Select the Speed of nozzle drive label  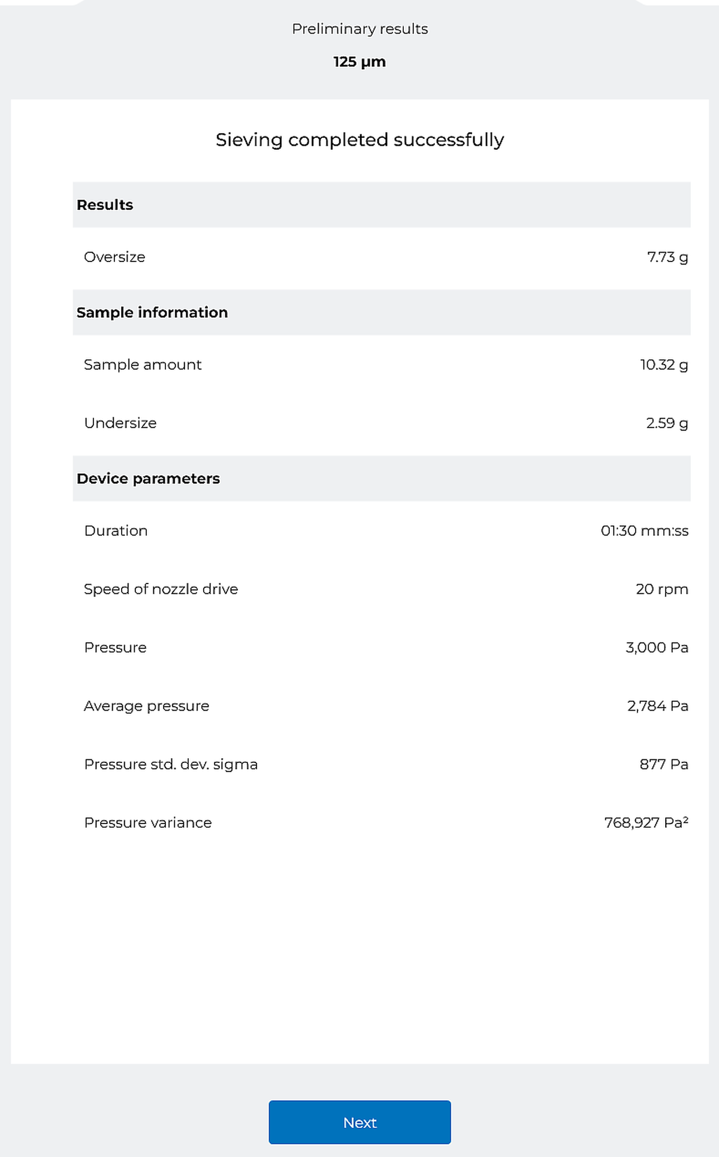161,589
